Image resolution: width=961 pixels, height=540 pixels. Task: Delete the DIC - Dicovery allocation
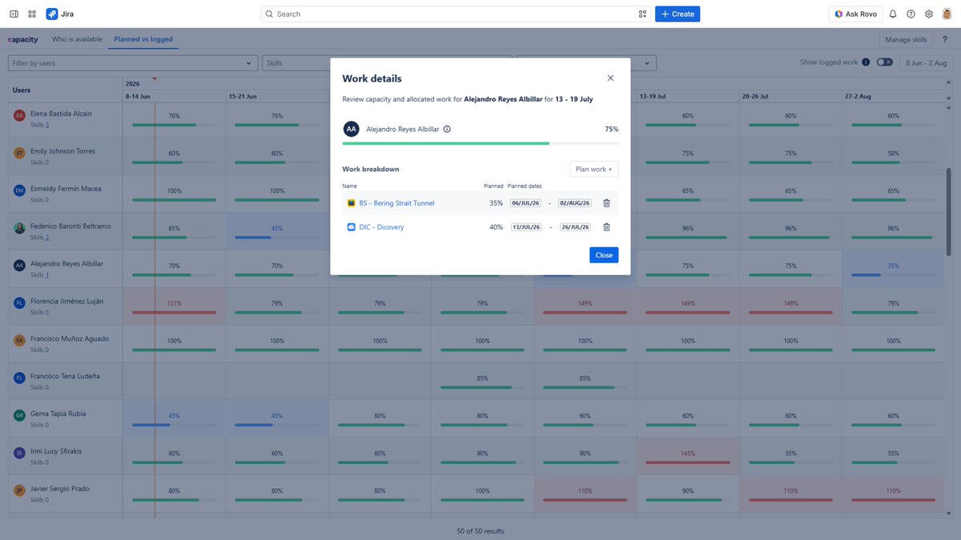point(606,227)
